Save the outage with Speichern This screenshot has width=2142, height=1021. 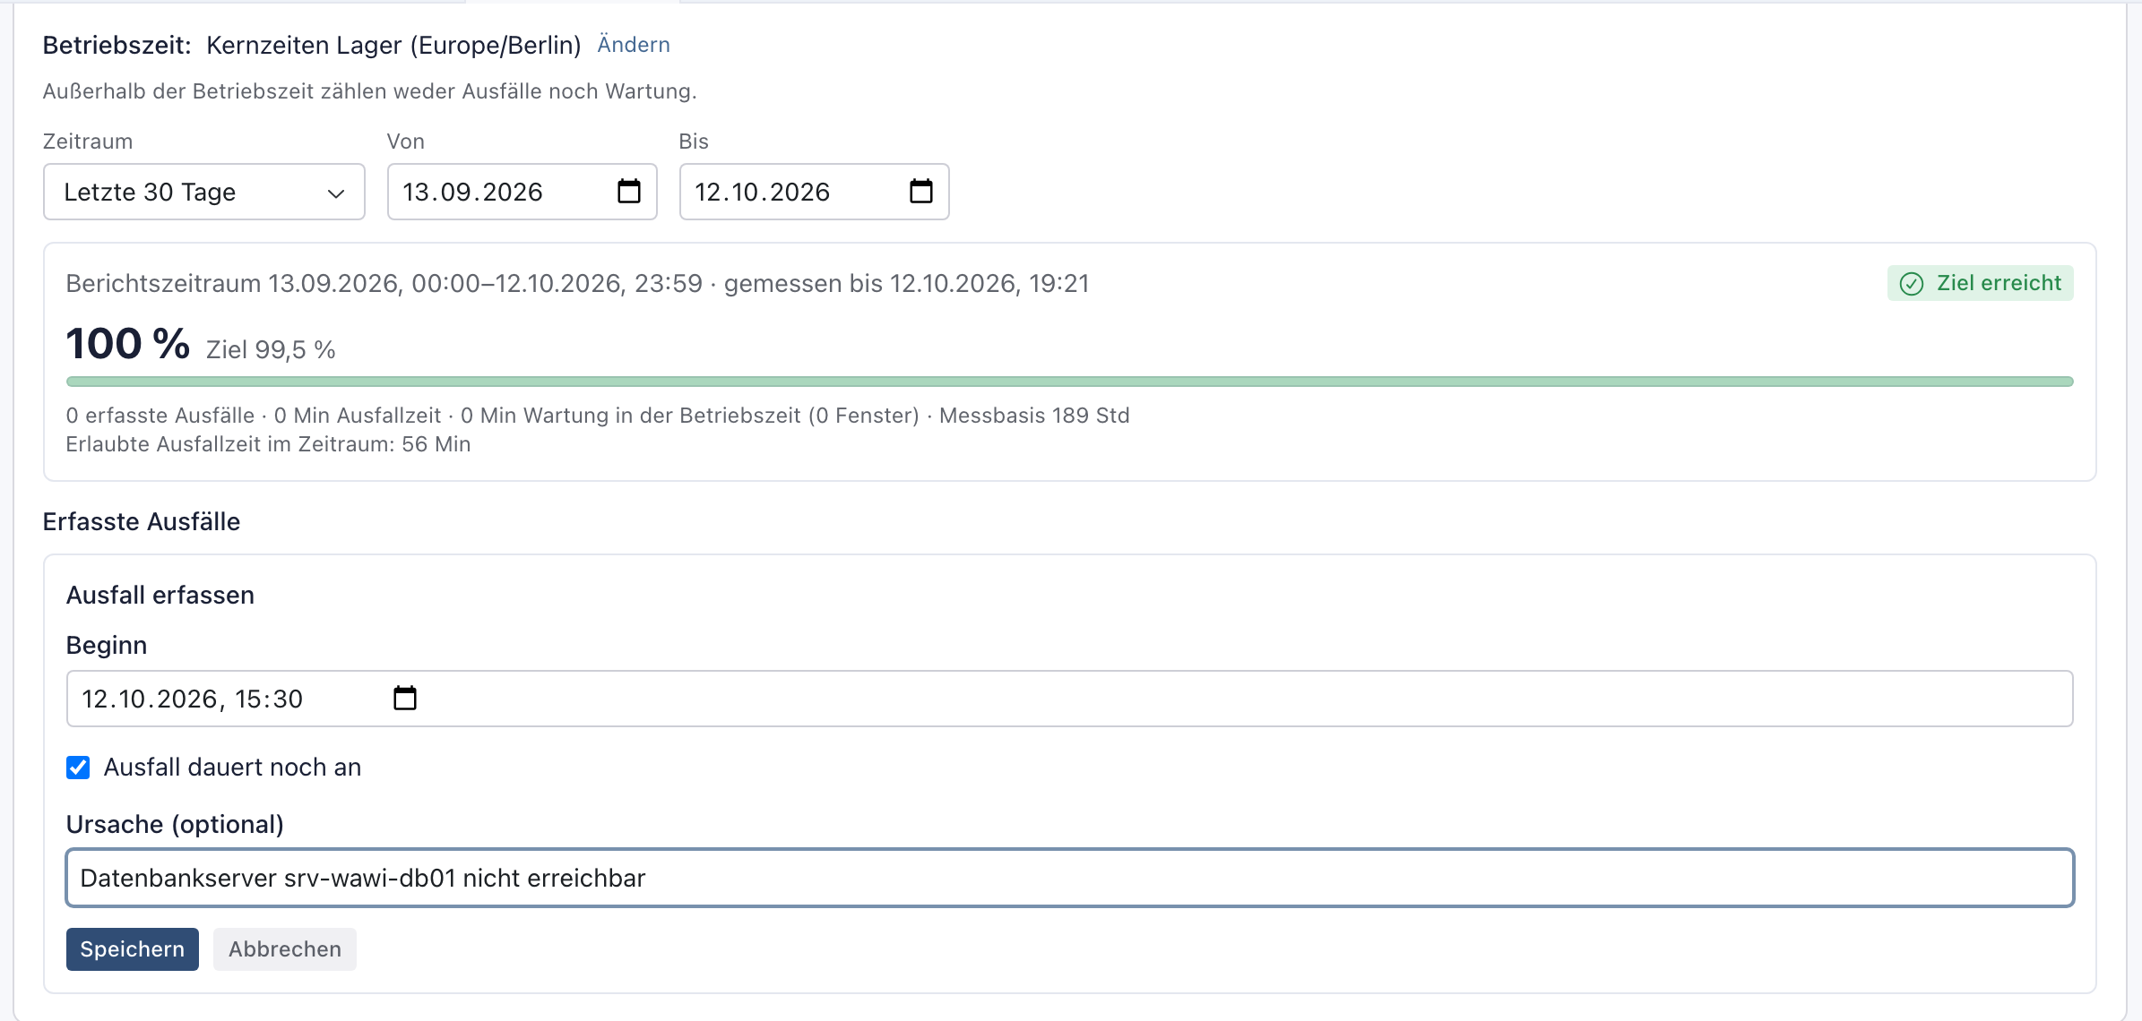coord(133,949)
